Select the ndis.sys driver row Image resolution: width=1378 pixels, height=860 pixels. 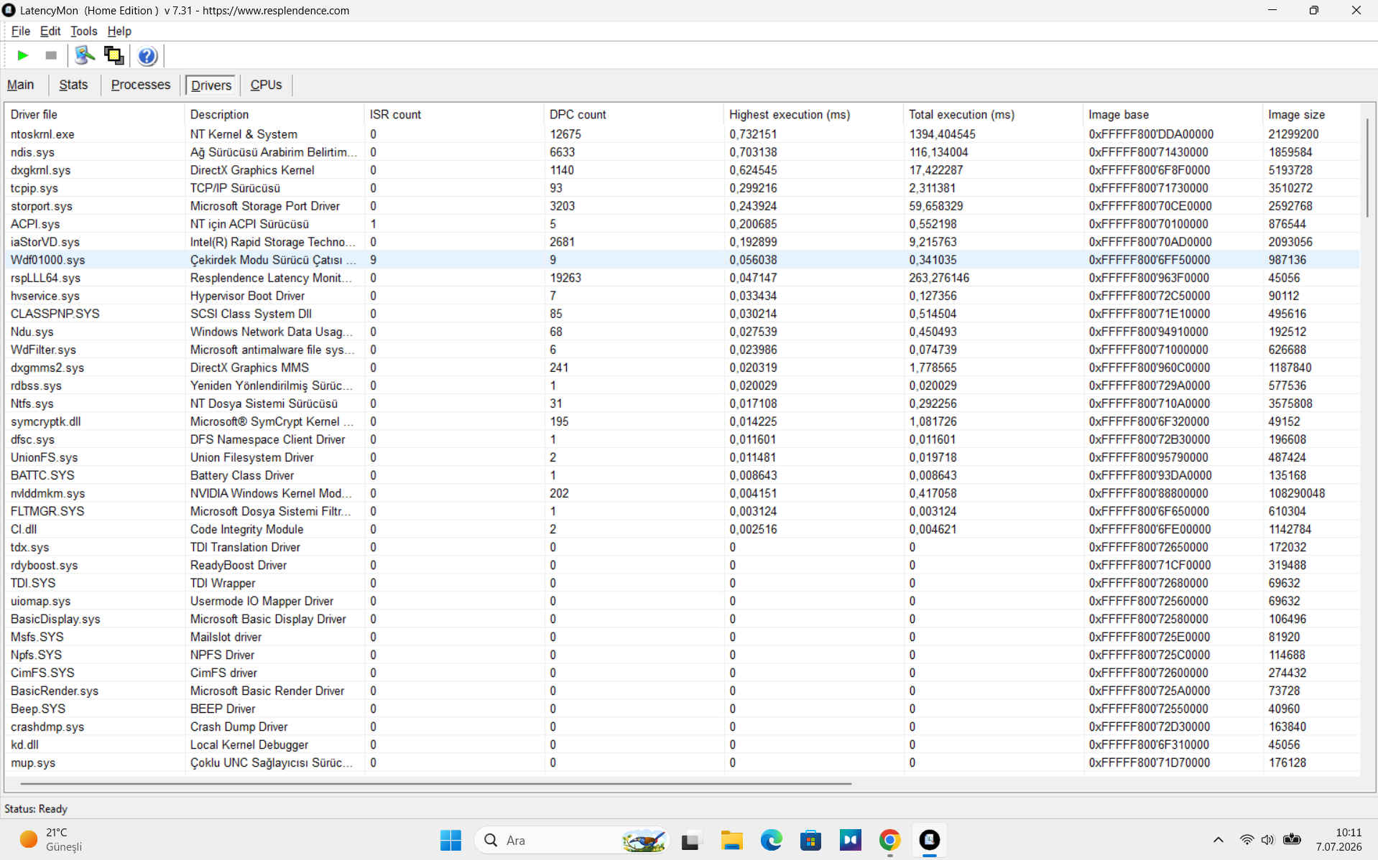(683, 152)
